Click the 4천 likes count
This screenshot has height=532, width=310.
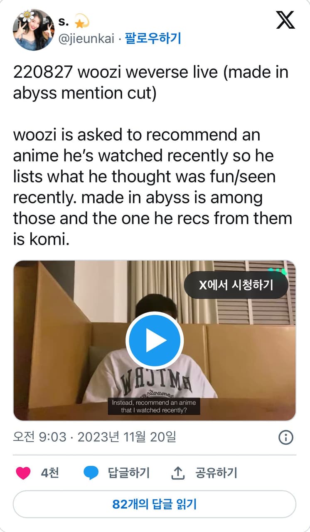50,473
